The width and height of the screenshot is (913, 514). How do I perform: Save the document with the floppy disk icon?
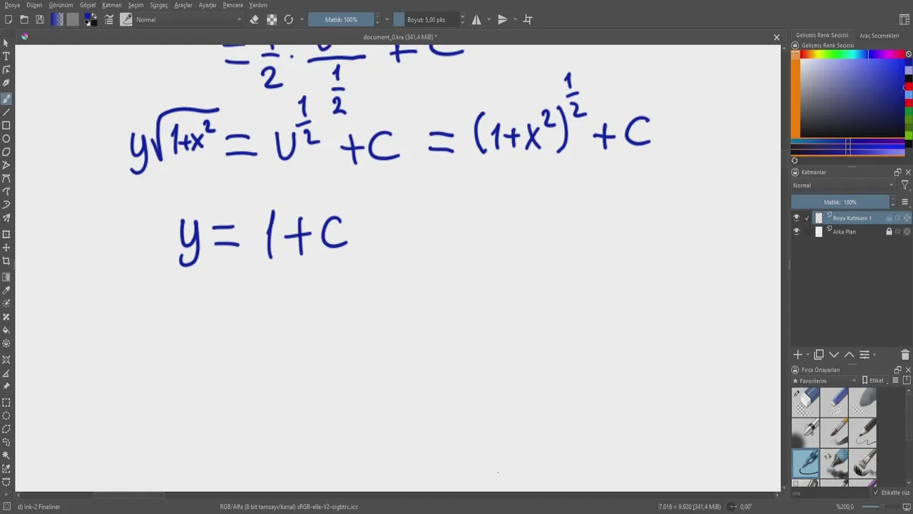point(40,19)
